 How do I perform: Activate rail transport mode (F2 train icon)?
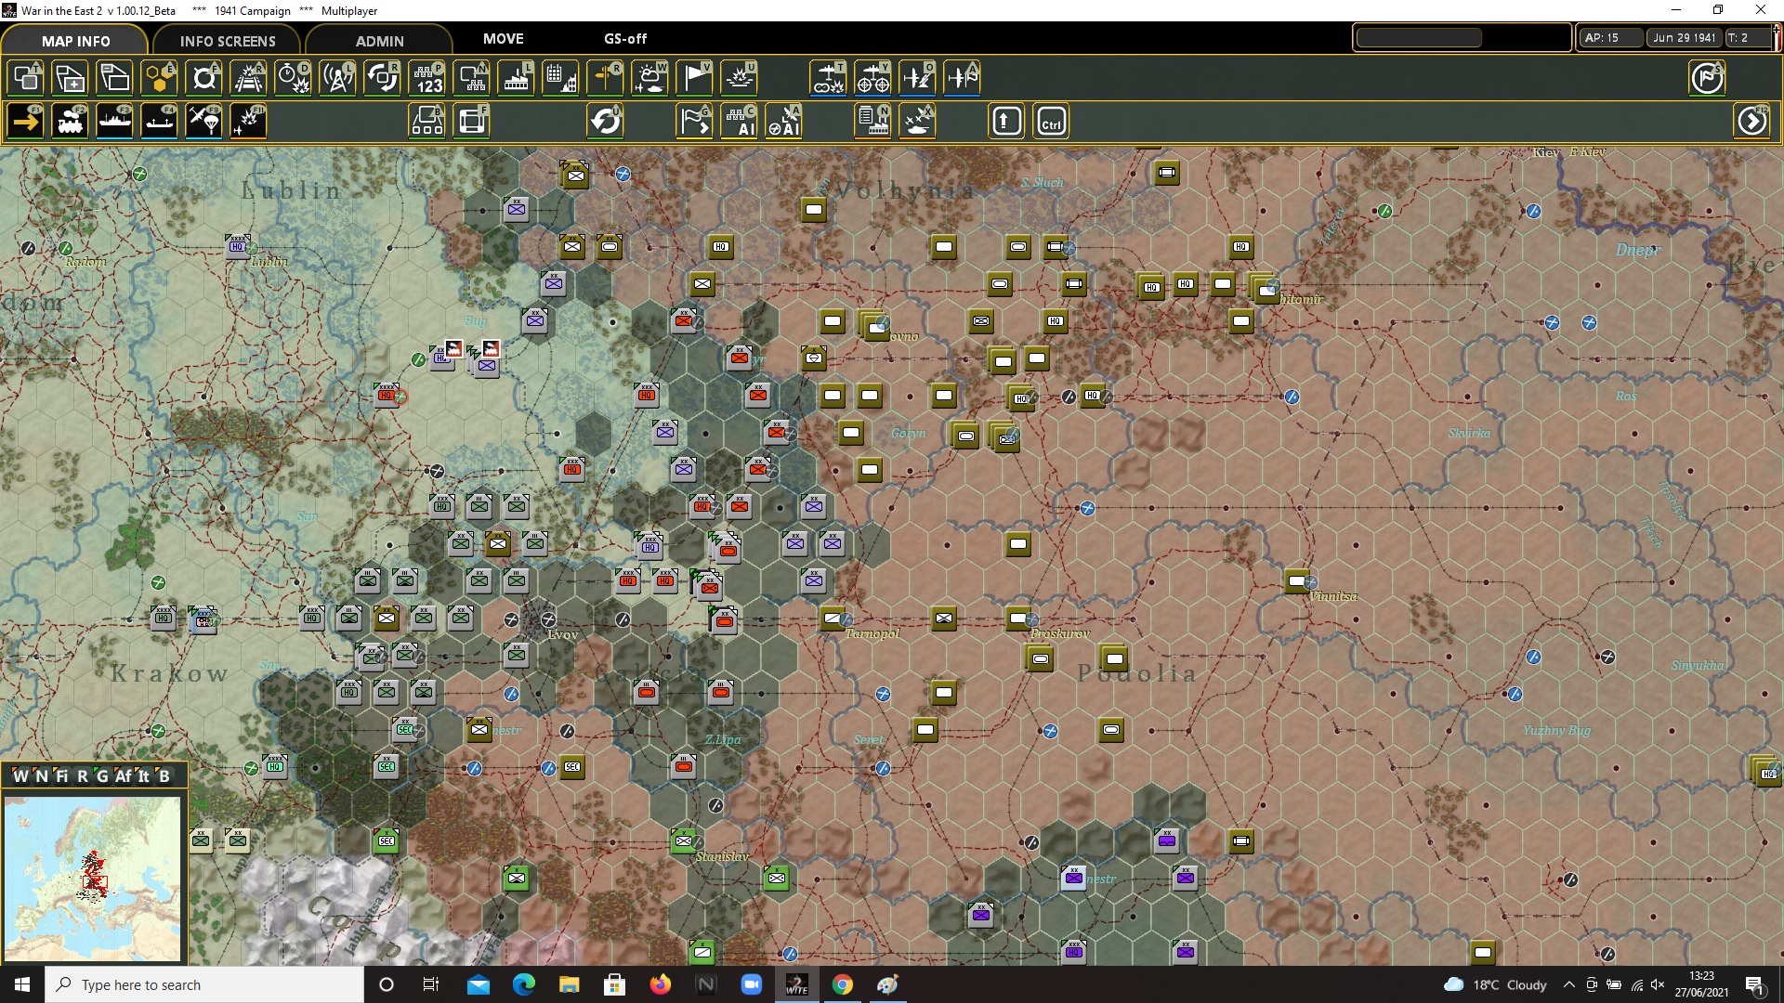pos(70,121)
